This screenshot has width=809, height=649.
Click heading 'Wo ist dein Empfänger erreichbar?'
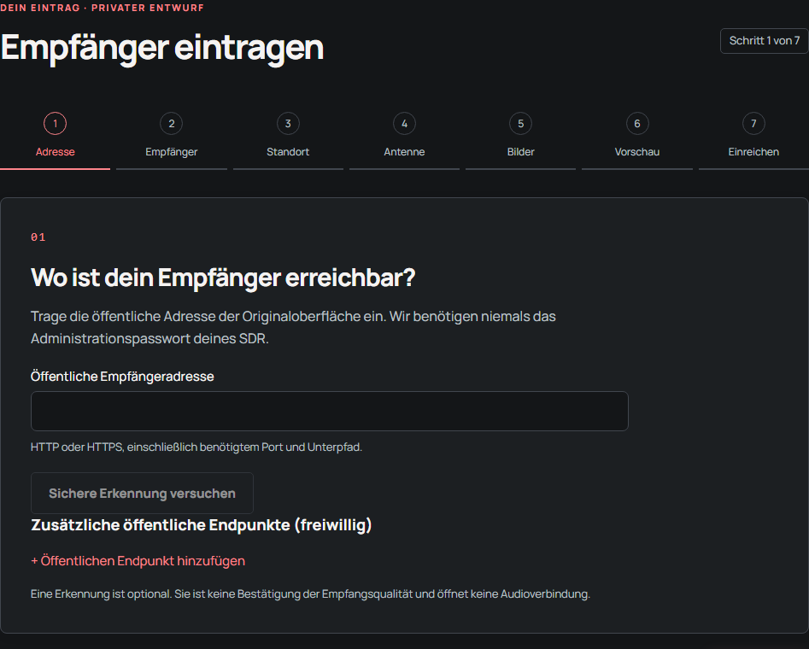tap(223, 278)
